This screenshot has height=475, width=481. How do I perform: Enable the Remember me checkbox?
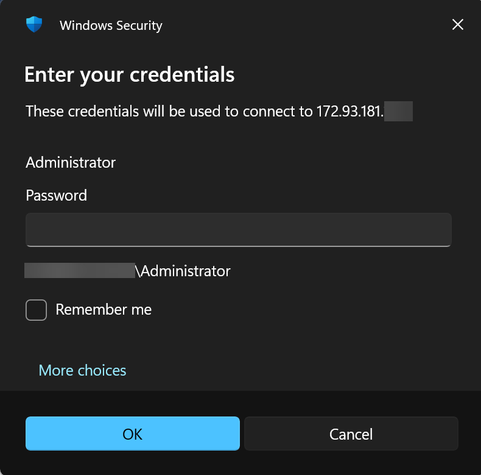pos(37,310)
